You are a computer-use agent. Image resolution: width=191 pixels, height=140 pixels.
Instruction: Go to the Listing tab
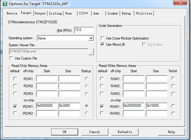tap(55, 13)
